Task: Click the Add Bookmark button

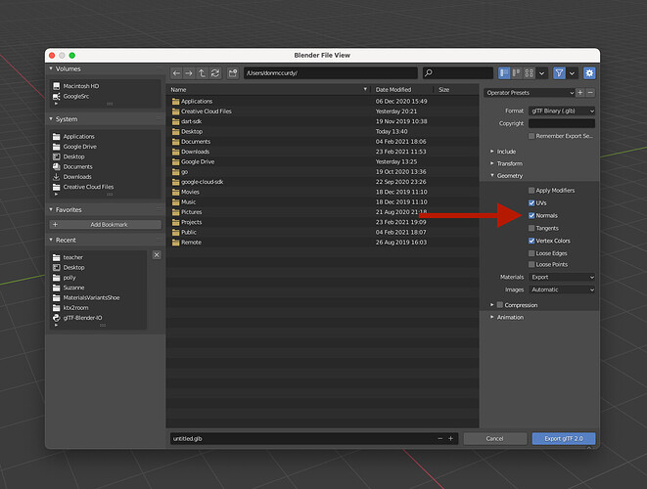Action: pos(105,225)
